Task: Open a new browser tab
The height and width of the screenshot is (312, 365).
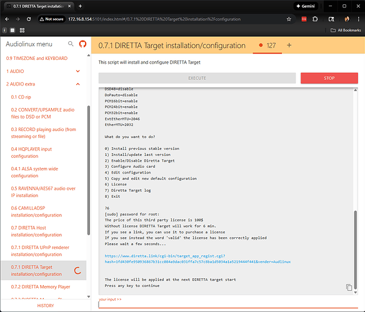Action: pos(80,6)
